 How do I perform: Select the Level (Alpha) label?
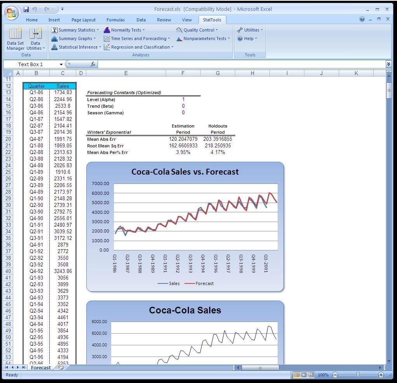[101, 100]
